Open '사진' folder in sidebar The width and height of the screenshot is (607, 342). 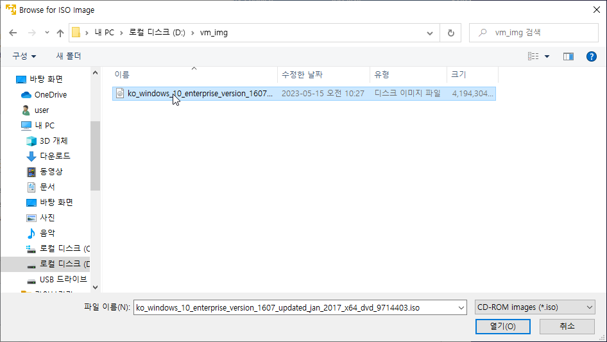(47, 218)
